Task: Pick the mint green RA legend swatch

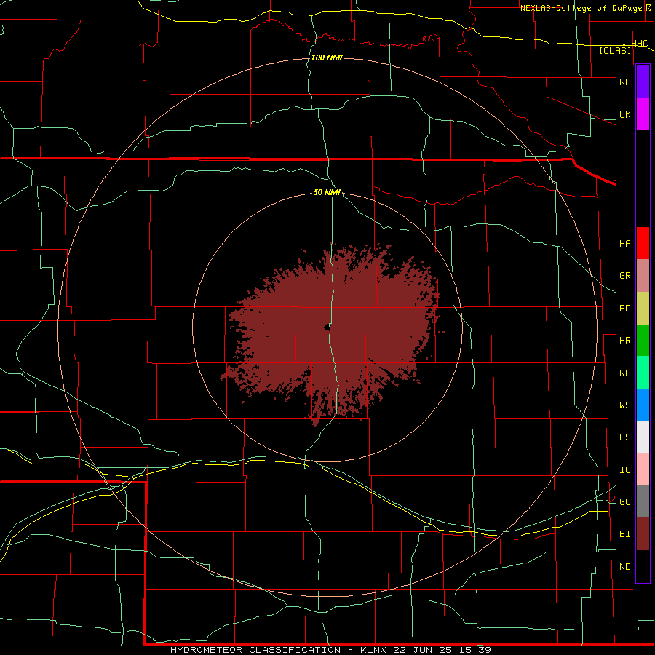Action: click(643, 373)
